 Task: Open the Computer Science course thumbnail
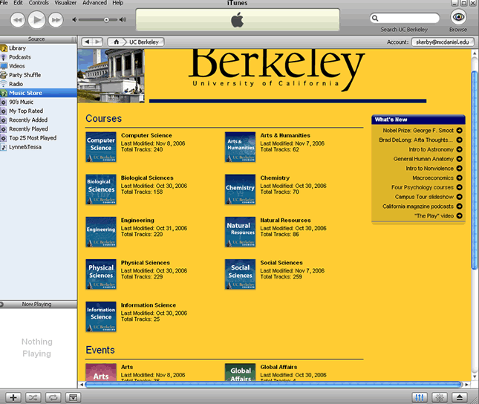pyautogui.click(x=101, y=147)
